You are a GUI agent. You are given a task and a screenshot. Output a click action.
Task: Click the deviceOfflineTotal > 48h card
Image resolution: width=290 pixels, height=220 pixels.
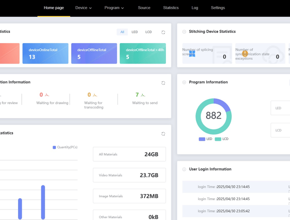tap(143, 54)
